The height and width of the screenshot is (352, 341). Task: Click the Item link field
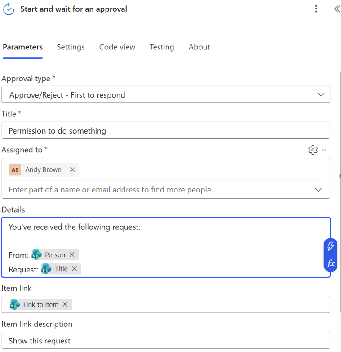(166, 305)
